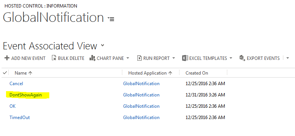This screenshot has height=136, width=295.
Task: Open the DontShowAgain event link
Action: [26, 95]
